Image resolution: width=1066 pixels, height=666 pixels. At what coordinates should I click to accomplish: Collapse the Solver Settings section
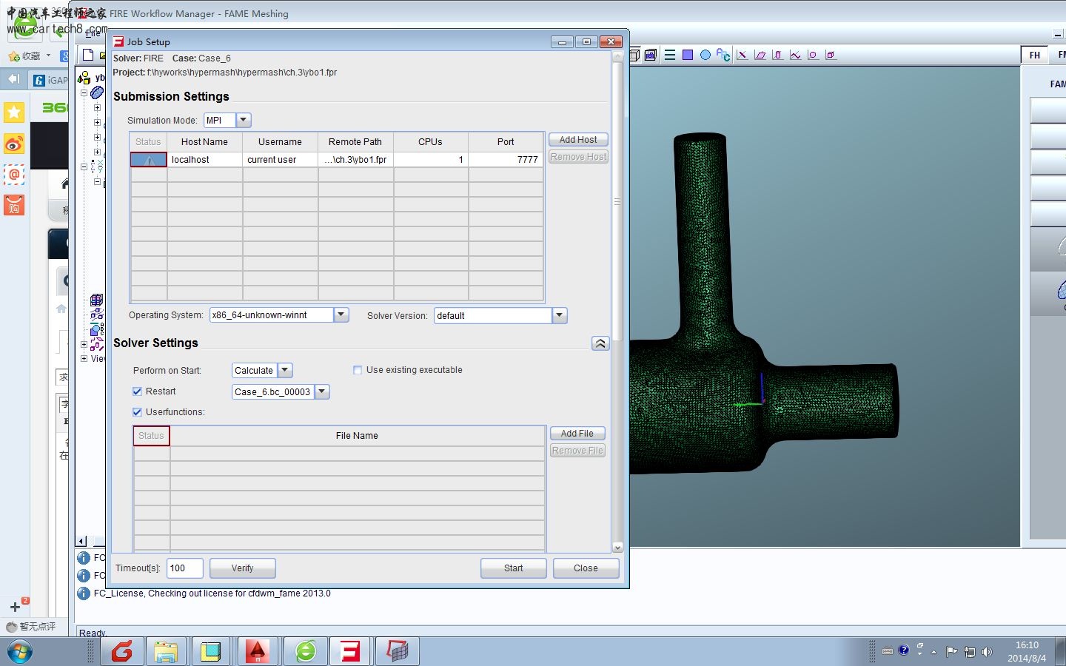coord(600,343)
